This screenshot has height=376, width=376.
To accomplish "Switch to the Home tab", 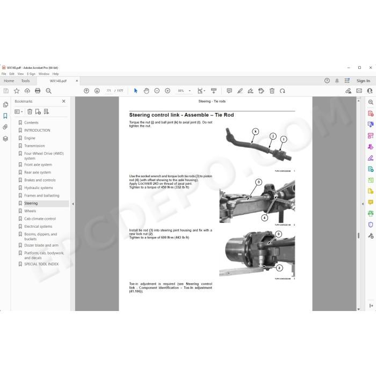I will pos(9,81).
